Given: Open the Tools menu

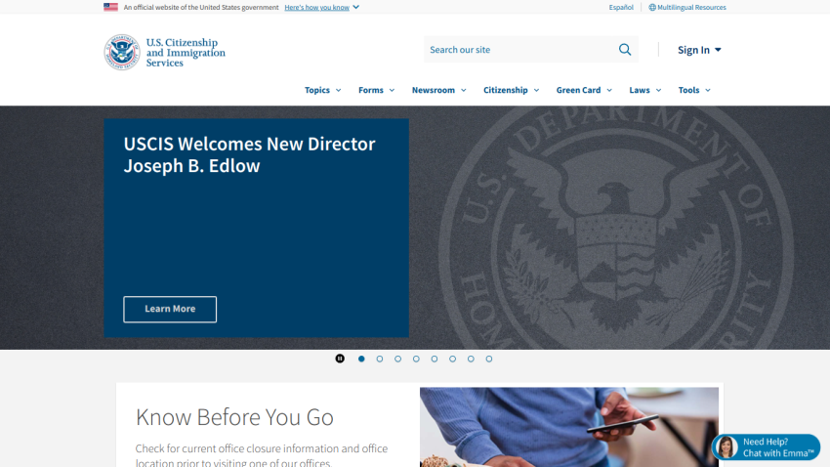Looking at the screenshot, I should pyautogui.click(x=688, y=90).
